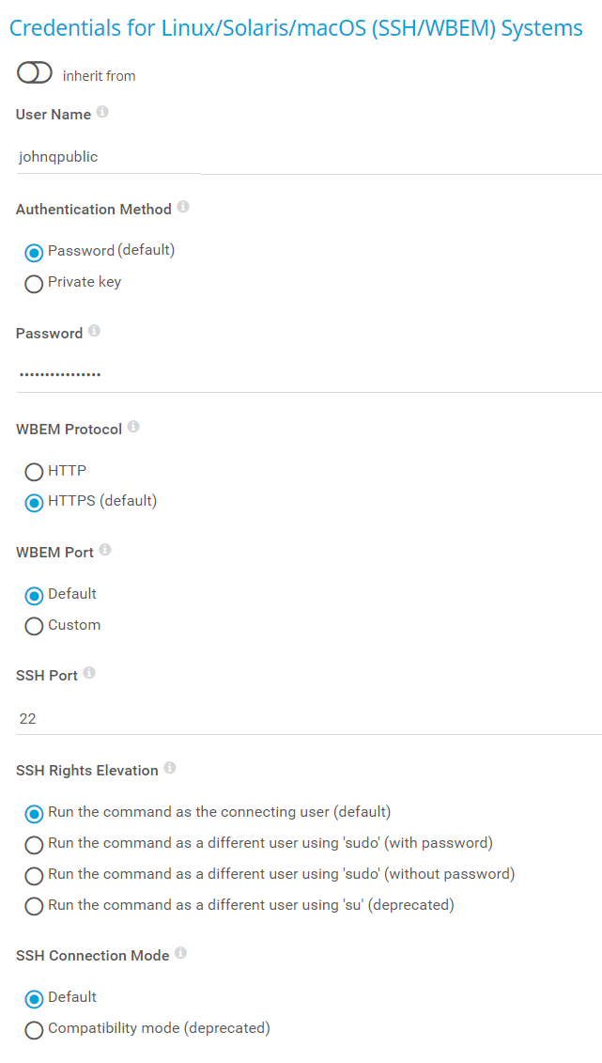602x1063 pixels.
Task: Click the help icon beside WBEM Port
Action: 105,550
